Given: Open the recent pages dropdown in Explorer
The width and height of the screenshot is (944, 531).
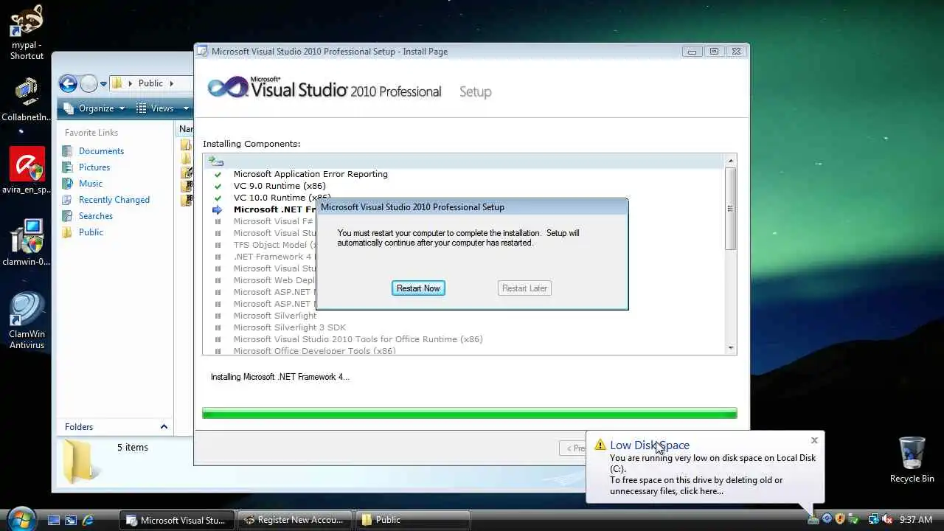Looking at the screenshot, I should 103,83.
